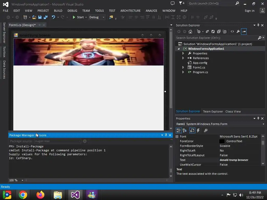Click the New Project toolbar icon
This screenshot has height=200, width=267.
point(25,17)
